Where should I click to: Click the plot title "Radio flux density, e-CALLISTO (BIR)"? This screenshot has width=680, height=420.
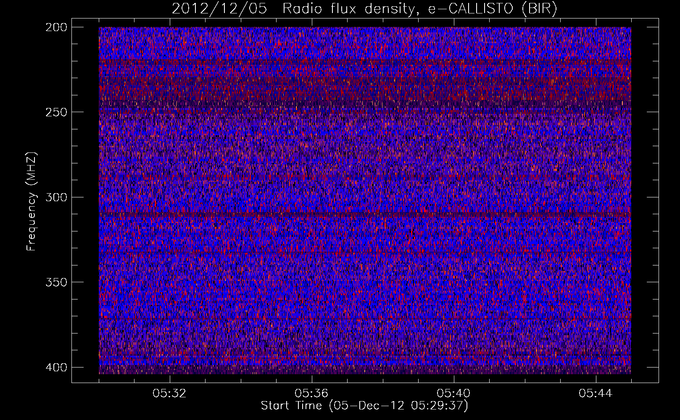420,8
